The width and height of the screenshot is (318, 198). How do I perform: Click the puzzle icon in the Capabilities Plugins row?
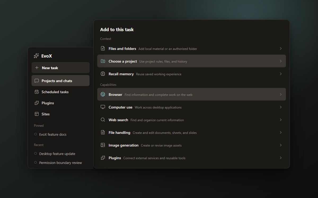[103, 158]
